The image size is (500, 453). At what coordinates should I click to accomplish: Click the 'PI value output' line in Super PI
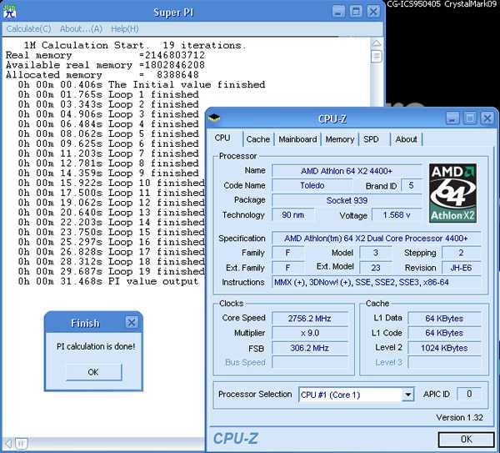108,282
